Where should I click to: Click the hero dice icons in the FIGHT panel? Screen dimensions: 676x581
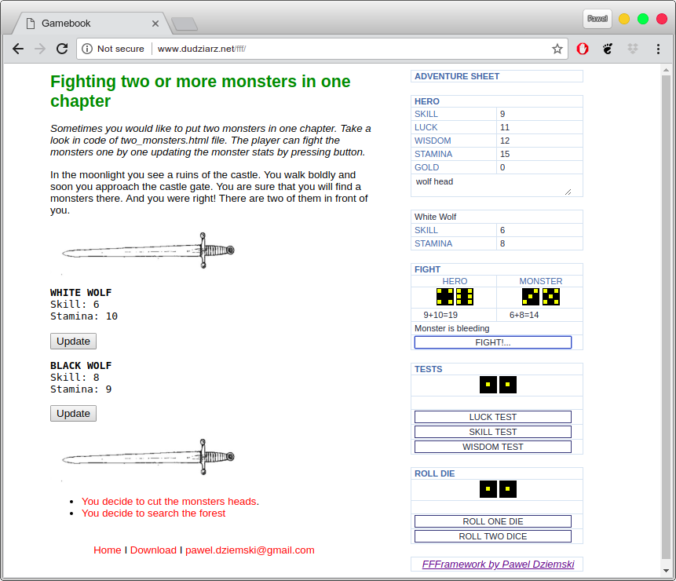pos(454,297)
